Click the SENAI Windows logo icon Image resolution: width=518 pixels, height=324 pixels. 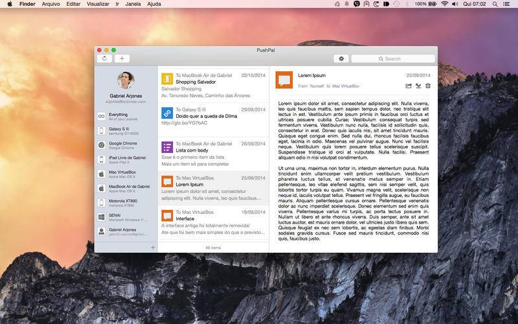(x=102, y=217)
